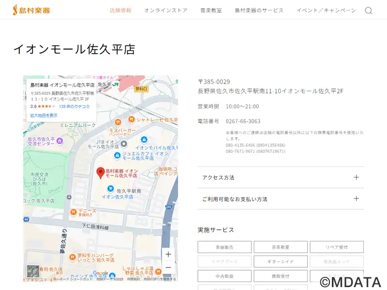This screenshot has height=290, width=387.
Task: Click the 10:00〜21:00 business hours text
Action: [242, 106]
